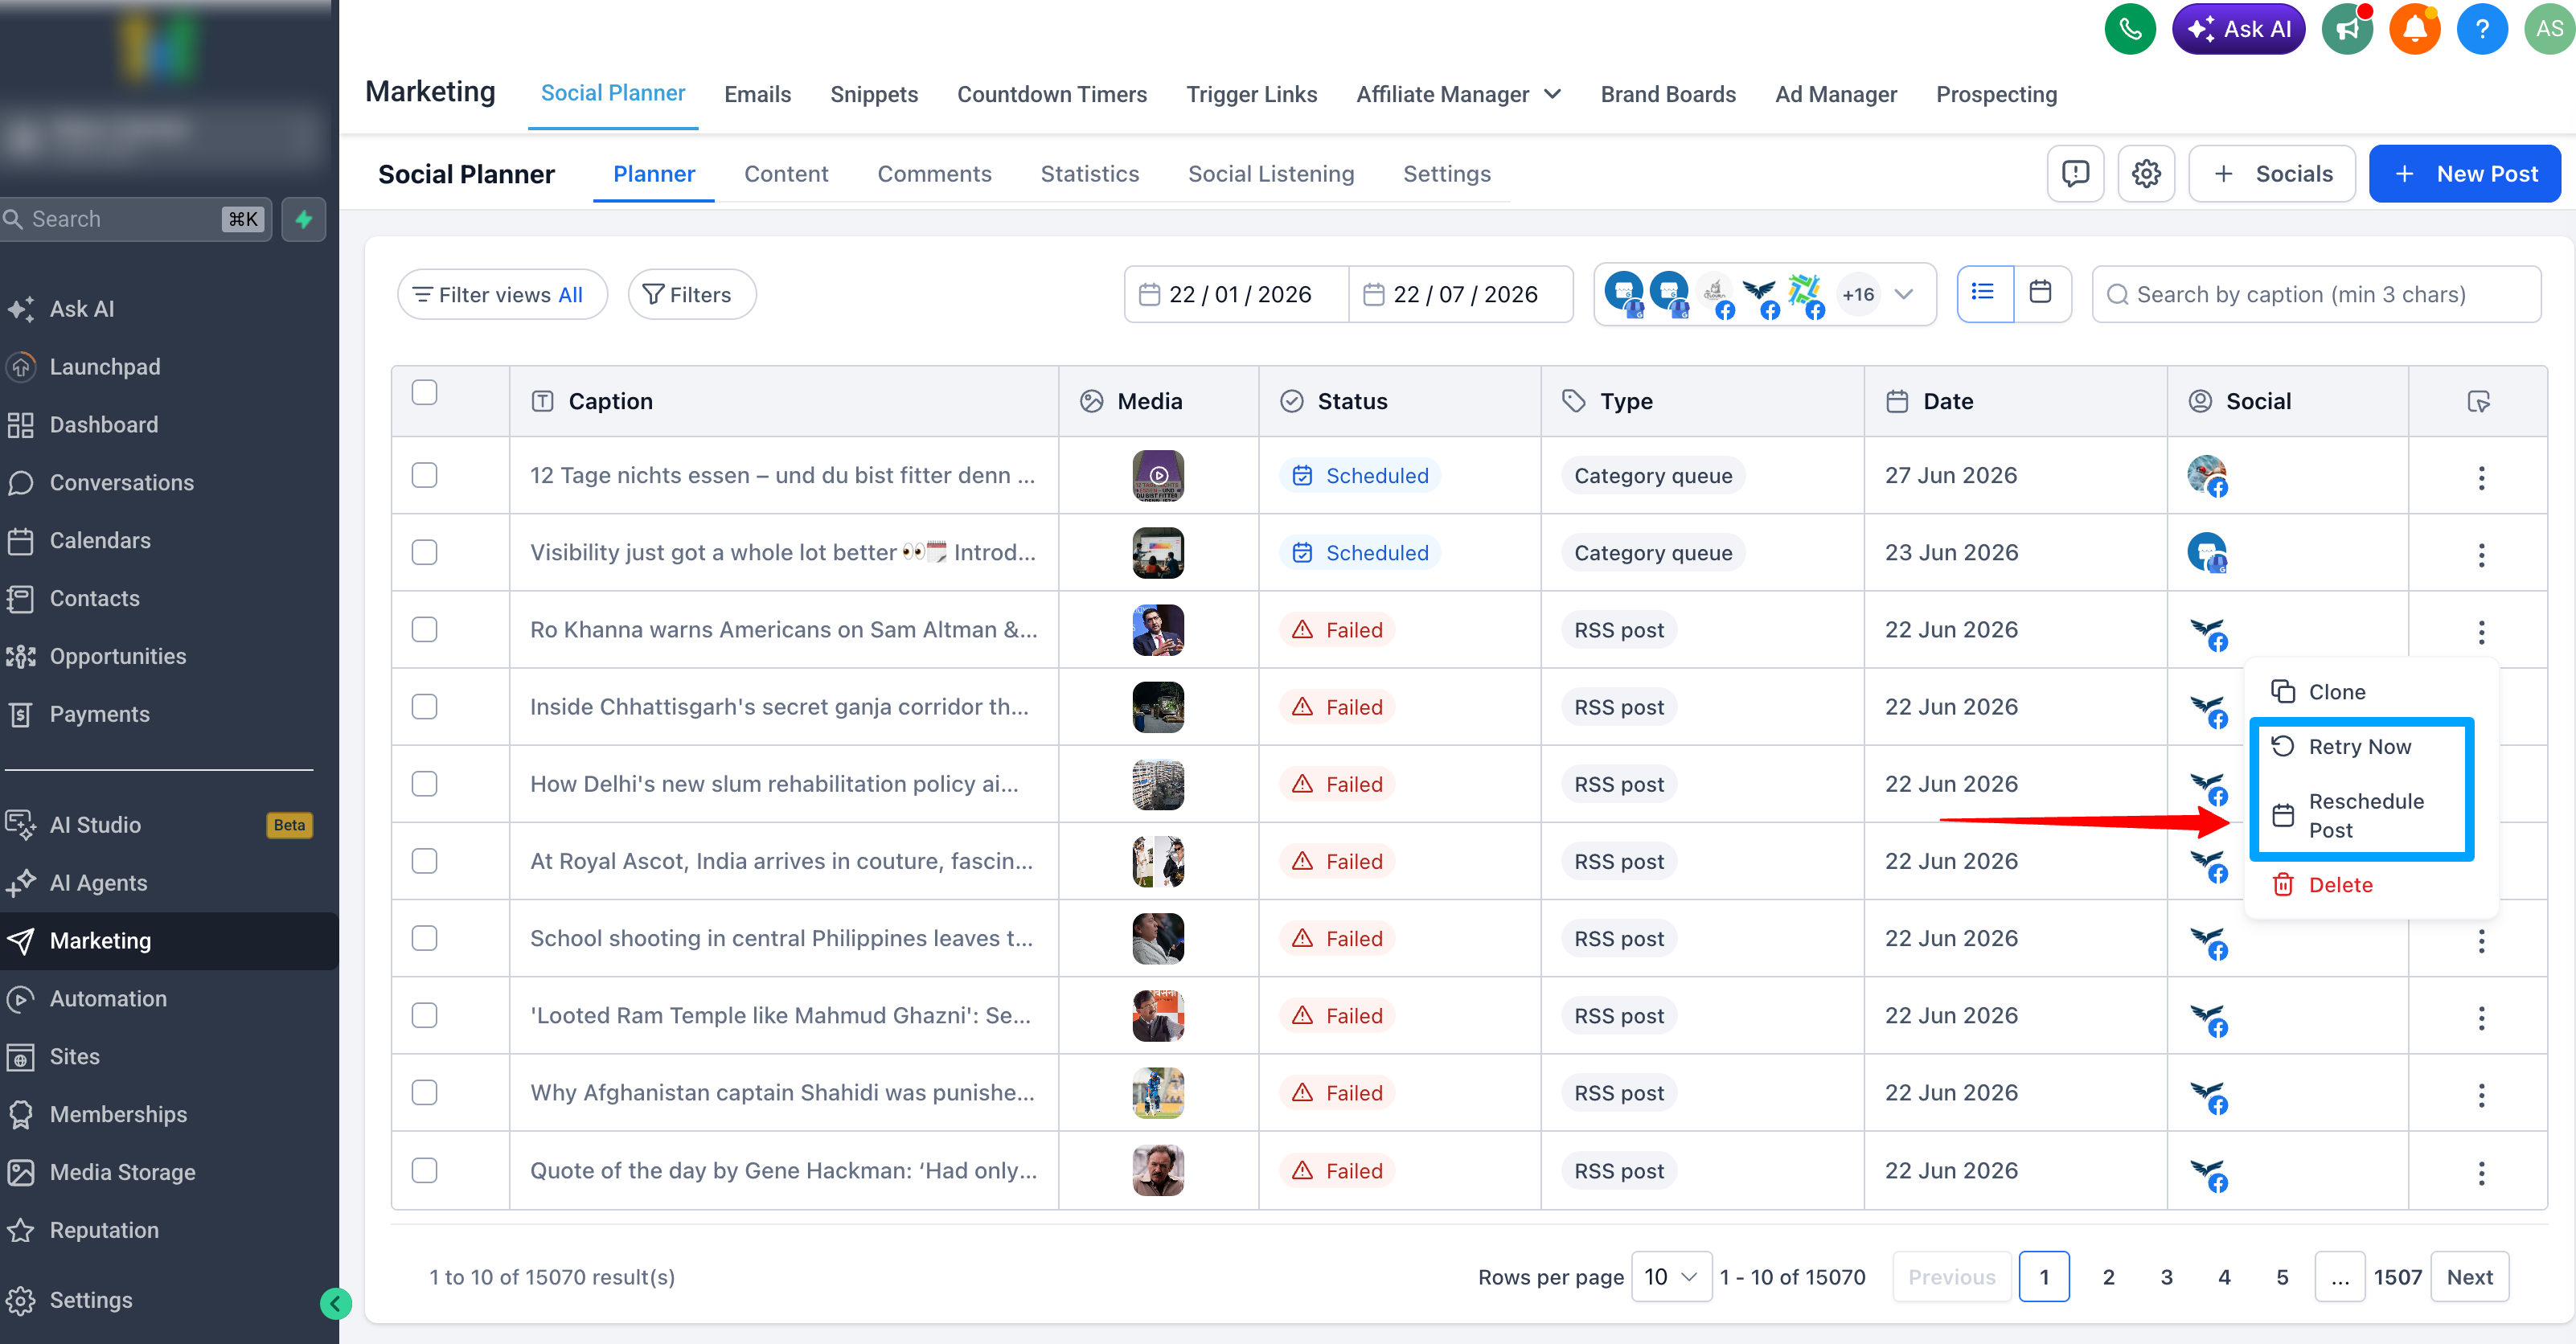Open the Emails tab in Marketing
The image size is (2576, 1344).
click(x=757, y=94)
